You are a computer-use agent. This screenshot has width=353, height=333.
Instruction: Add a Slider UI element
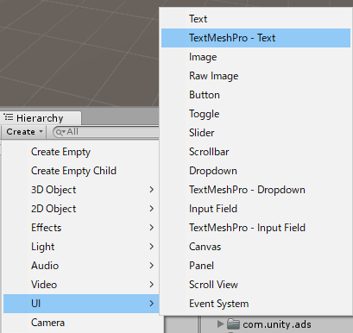click(255, 133)
